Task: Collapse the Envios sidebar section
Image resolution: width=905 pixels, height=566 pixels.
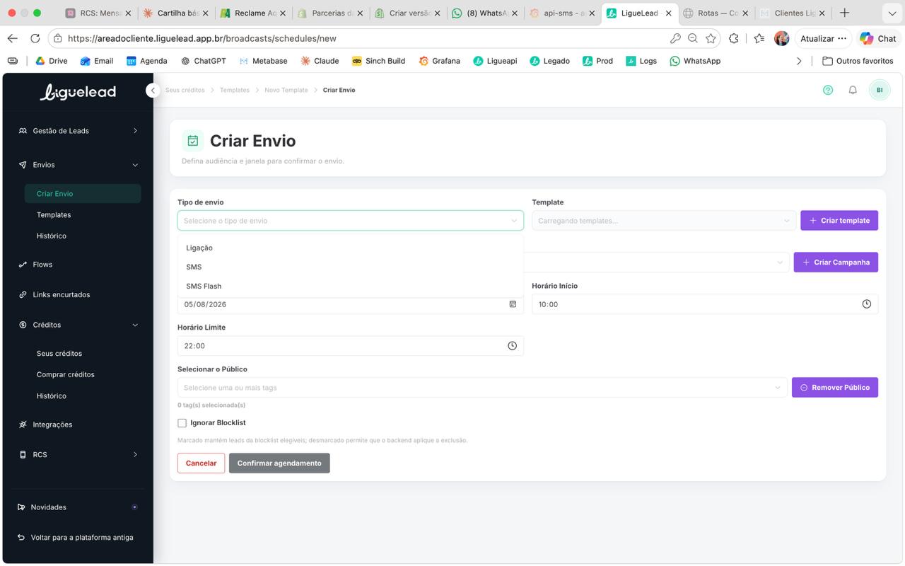Action: click(78, 165)
